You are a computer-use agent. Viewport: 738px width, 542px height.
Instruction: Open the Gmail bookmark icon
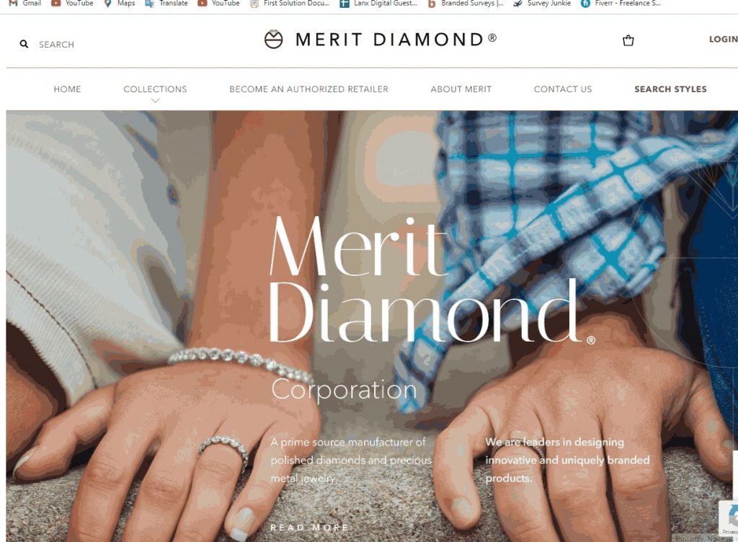[13, 4]
